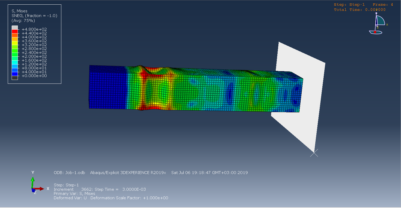This screenshot has width=401, height=208.
Task: Click the legend value +1.200e+02
Action: coord(34,64)
